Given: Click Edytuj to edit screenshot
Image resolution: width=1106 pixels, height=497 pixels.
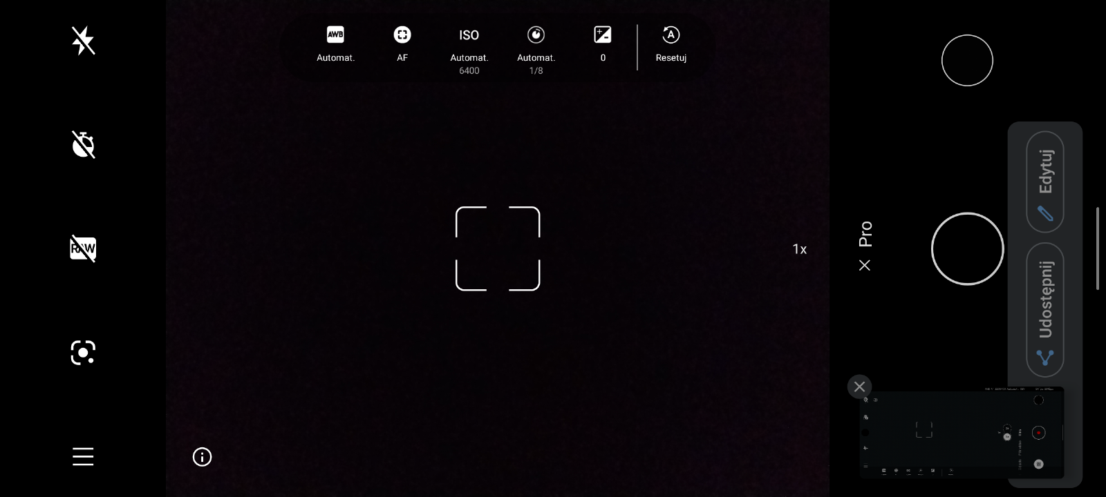Looking at the screenshot, I should (1044, 182).
